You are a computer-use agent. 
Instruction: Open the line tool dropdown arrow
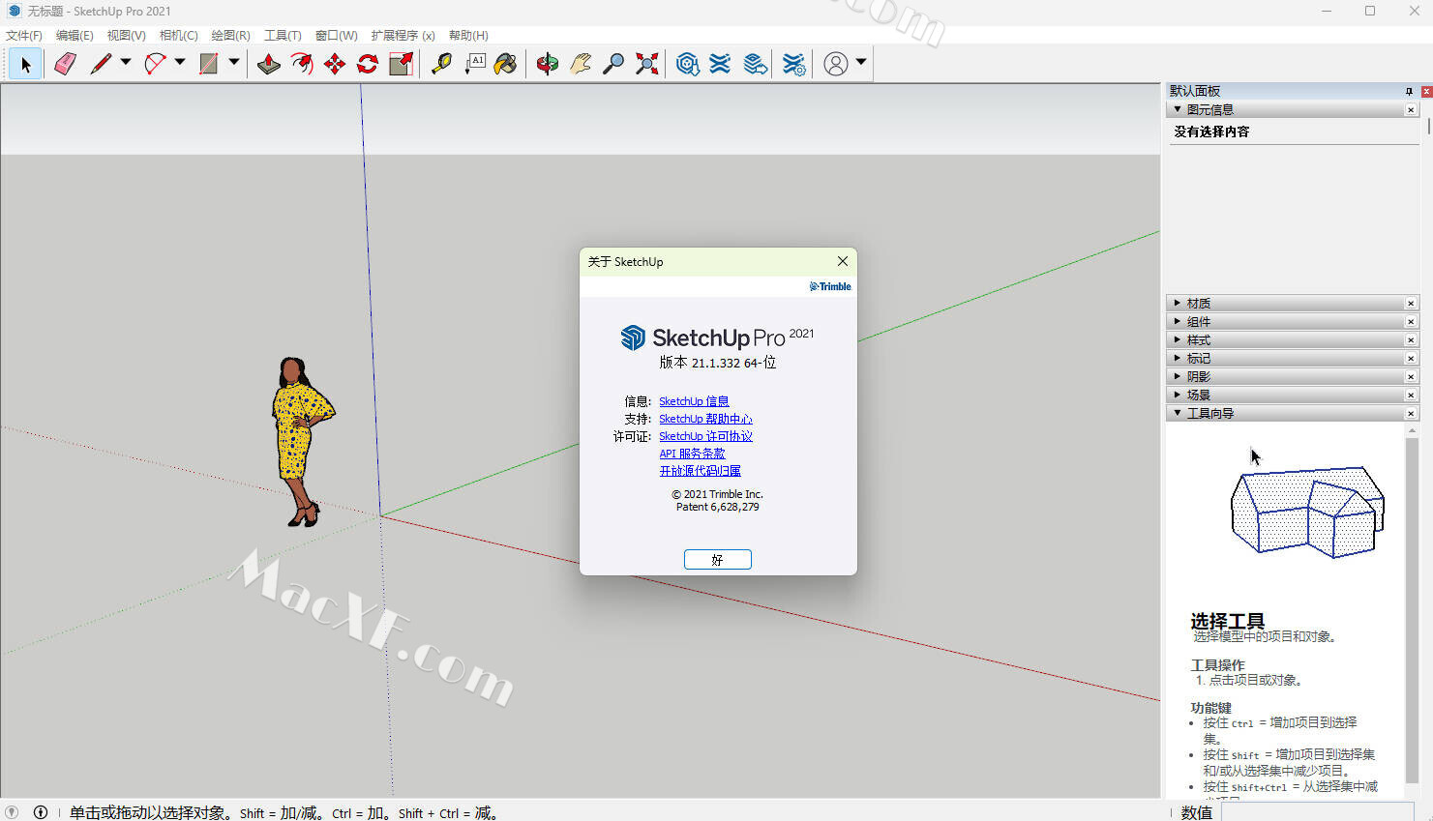tap(126, 62)
